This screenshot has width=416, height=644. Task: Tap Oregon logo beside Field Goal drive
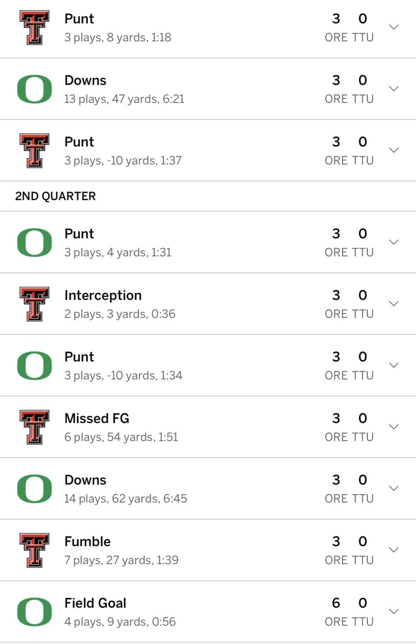click(34, 612)
